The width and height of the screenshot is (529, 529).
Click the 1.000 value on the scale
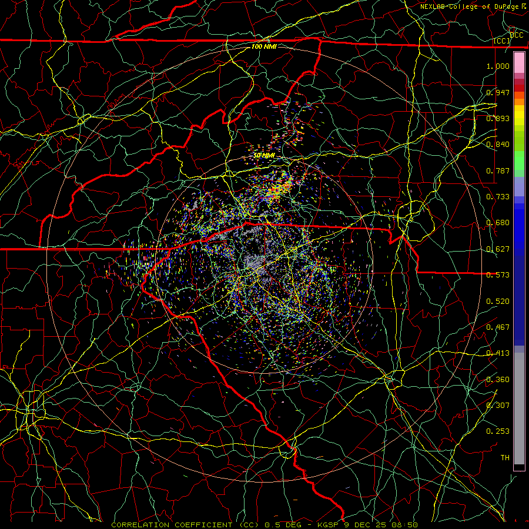tap(498, 66)
